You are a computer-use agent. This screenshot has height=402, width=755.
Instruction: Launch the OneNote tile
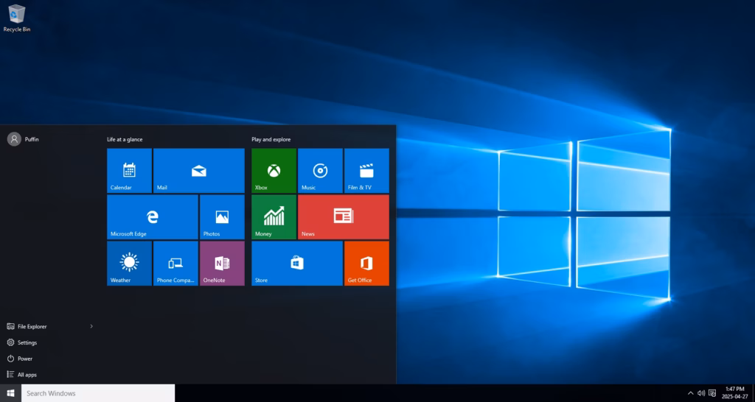(x=222, y=264)
